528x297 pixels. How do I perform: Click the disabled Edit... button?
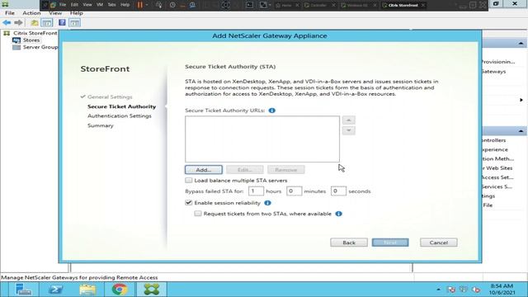245,170
